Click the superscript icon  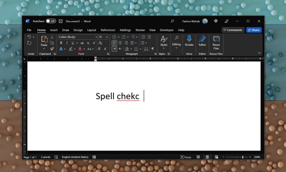[x=94, y=43]
